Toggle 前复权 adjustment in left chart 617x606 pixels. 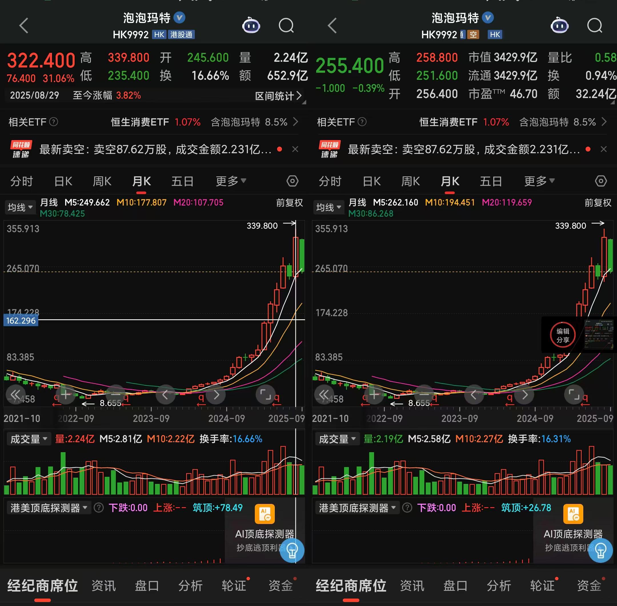coord(289,203)
